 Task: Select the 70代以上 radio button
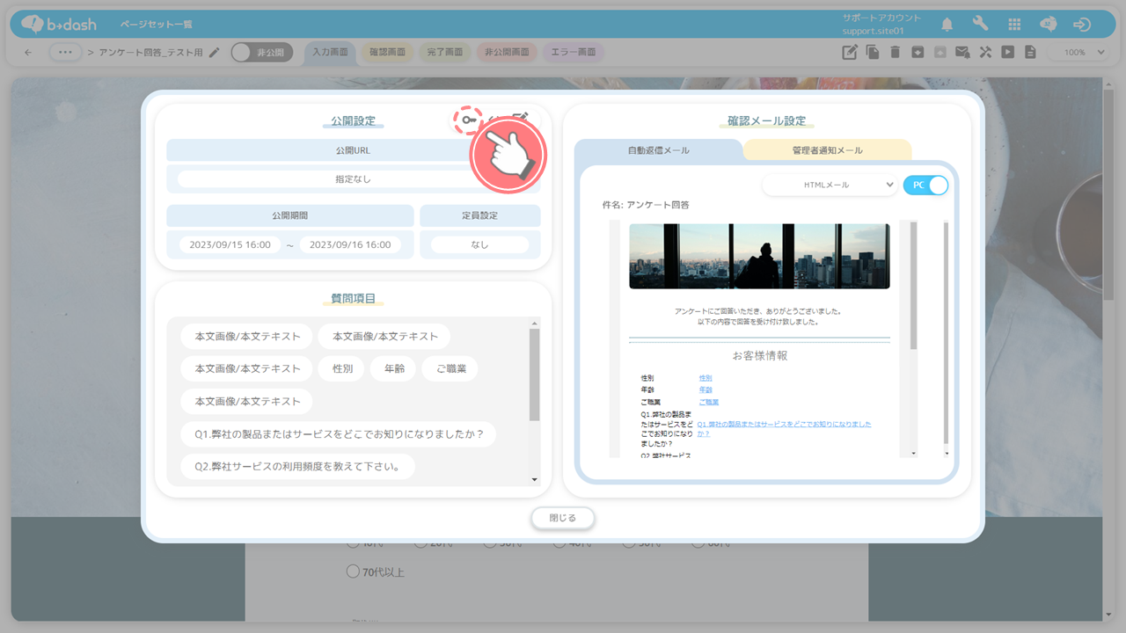[x=353, y=572]
